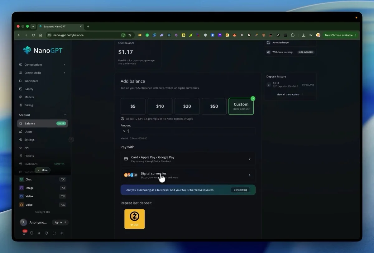
Task: Open the Card payment option's chevron
Action: 250,159
